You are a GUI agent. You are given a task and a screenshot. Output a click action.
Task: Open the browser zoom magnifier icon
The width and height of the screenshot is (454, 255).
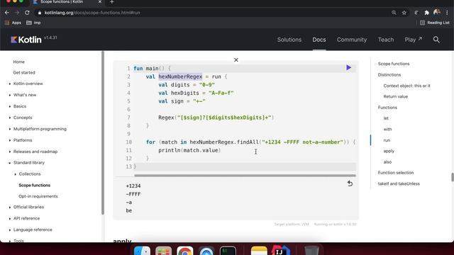[x=394, y=13]
